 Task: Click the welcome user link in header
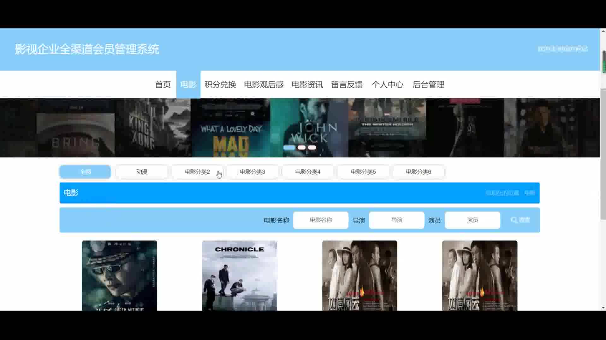coord(562,49)
